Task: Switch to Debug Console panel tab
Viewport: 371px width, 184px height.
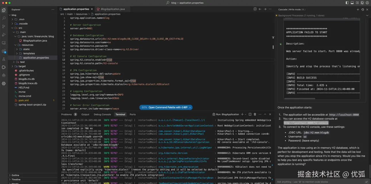Action: tap(102, 114)
